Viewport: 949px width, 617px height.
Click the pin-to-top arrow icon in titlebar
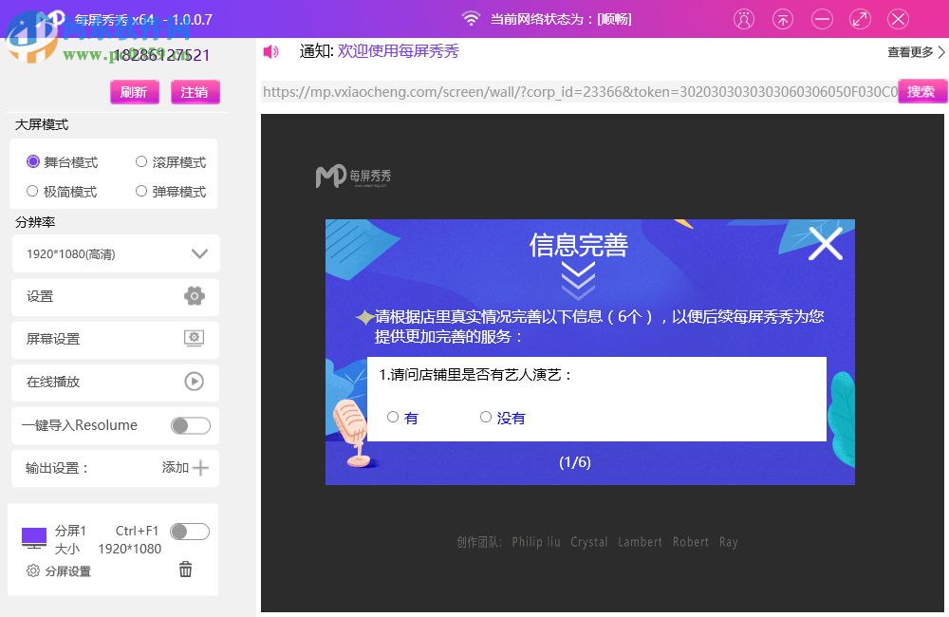tap(783, 19)
